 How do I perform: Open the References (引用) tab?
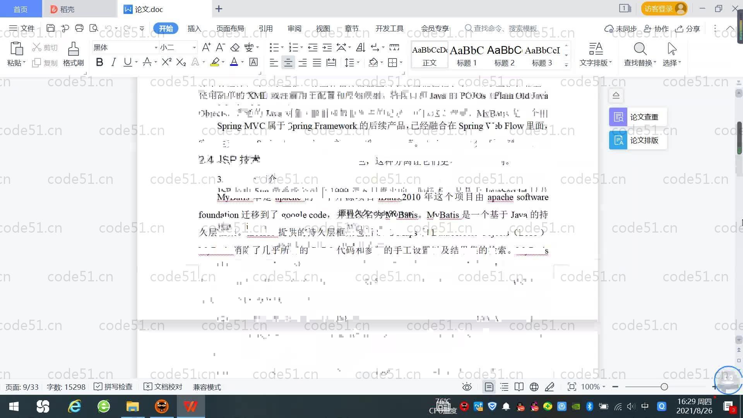pyautogui.click(x=265, y=28)
